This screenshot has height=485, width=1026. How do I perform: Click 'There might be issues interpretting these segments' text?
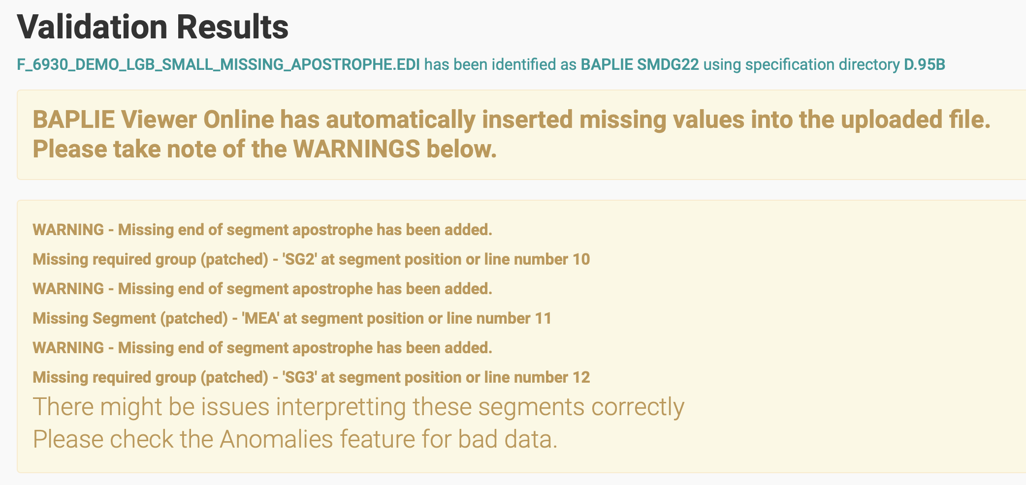click(358, 407)
